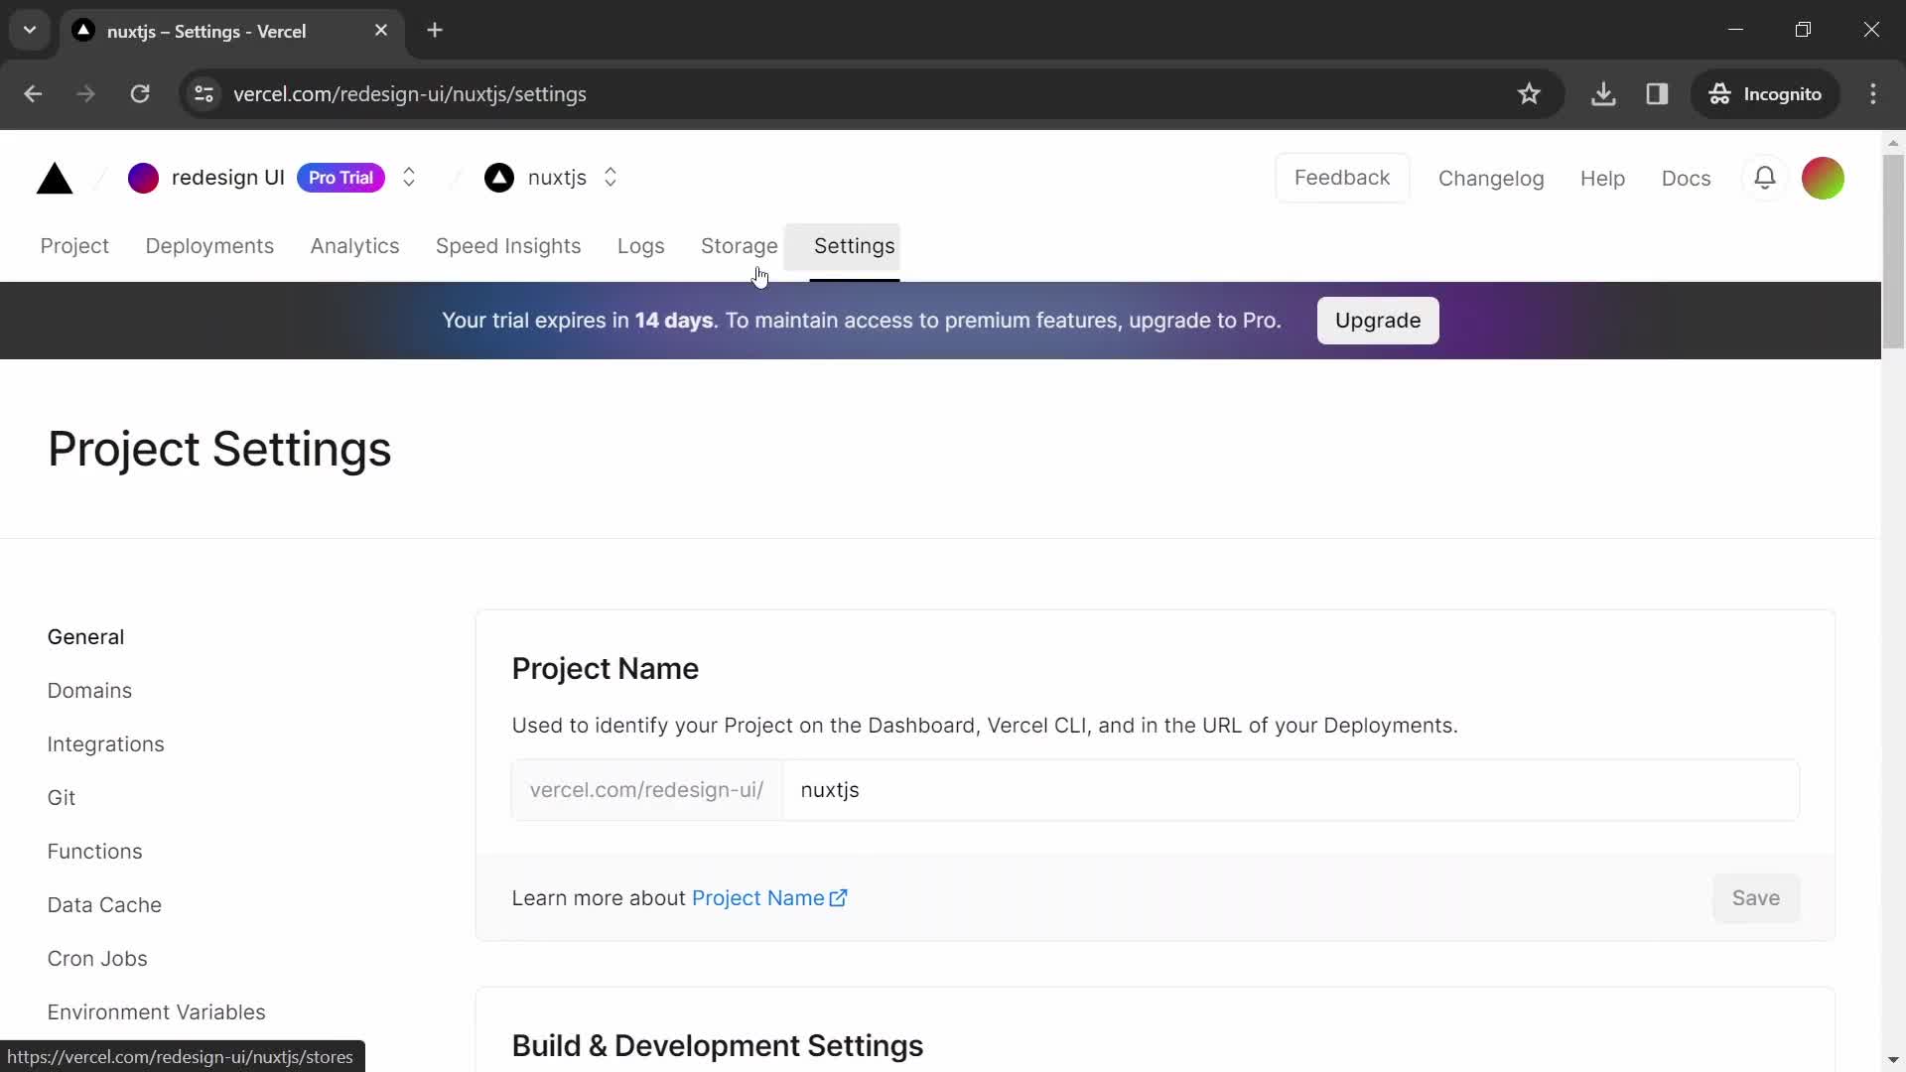Open notifications bell

point(1764,179)
